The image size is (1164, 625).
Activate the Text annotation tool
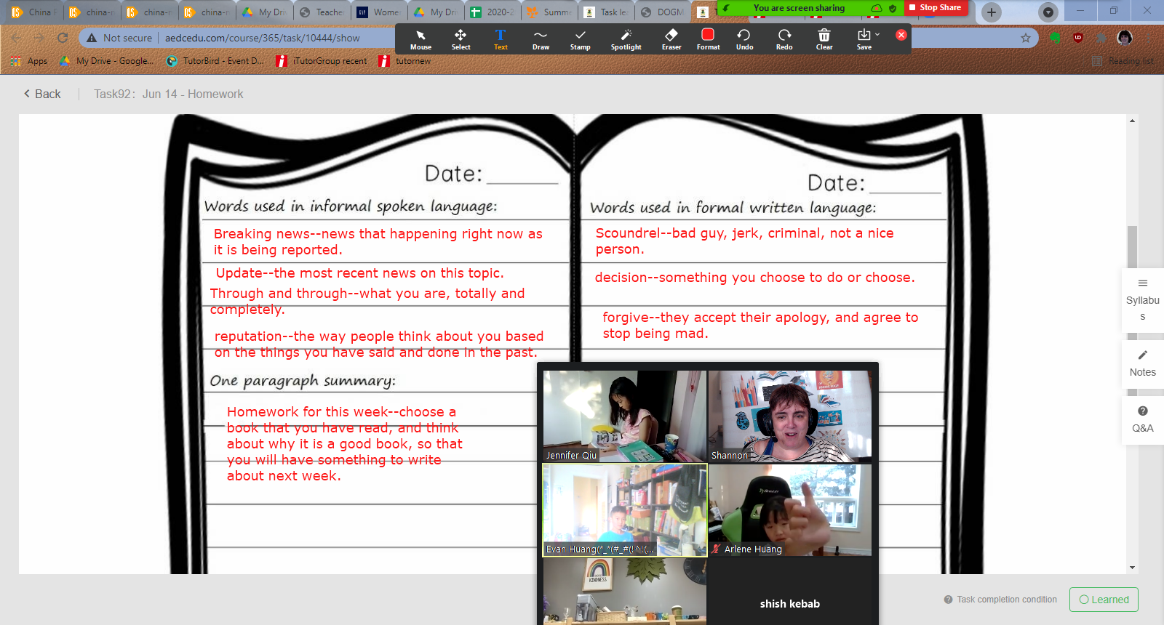[x=501, y=39]
